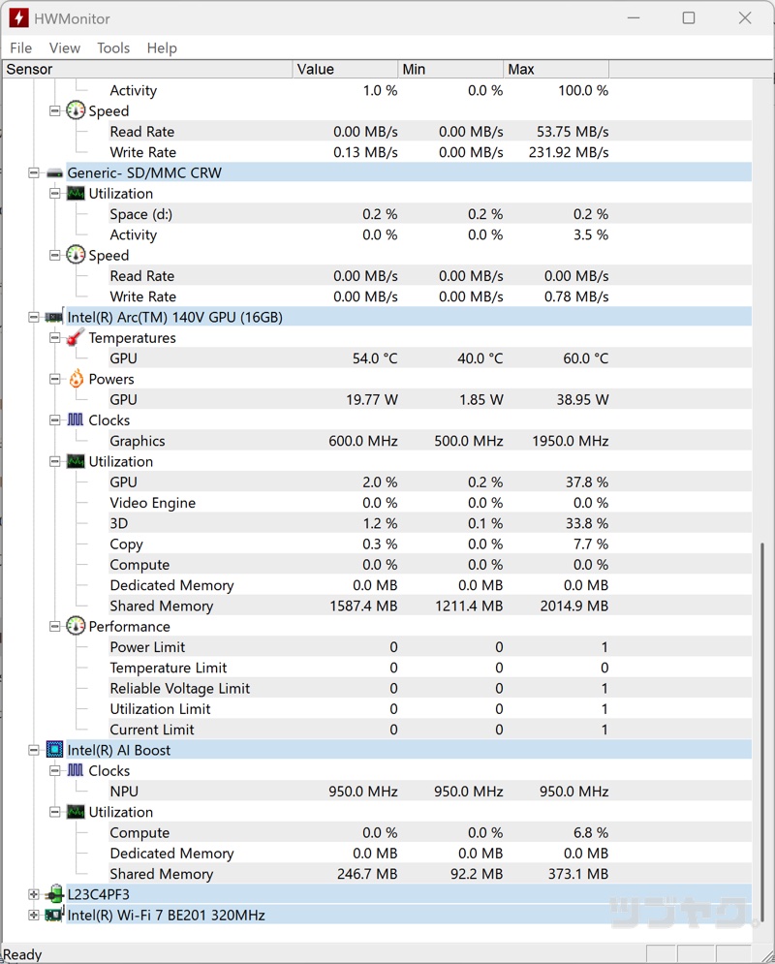
Task: Collapse the Intel Arc 140V GPU node
Action: click(x=34, y=317)
